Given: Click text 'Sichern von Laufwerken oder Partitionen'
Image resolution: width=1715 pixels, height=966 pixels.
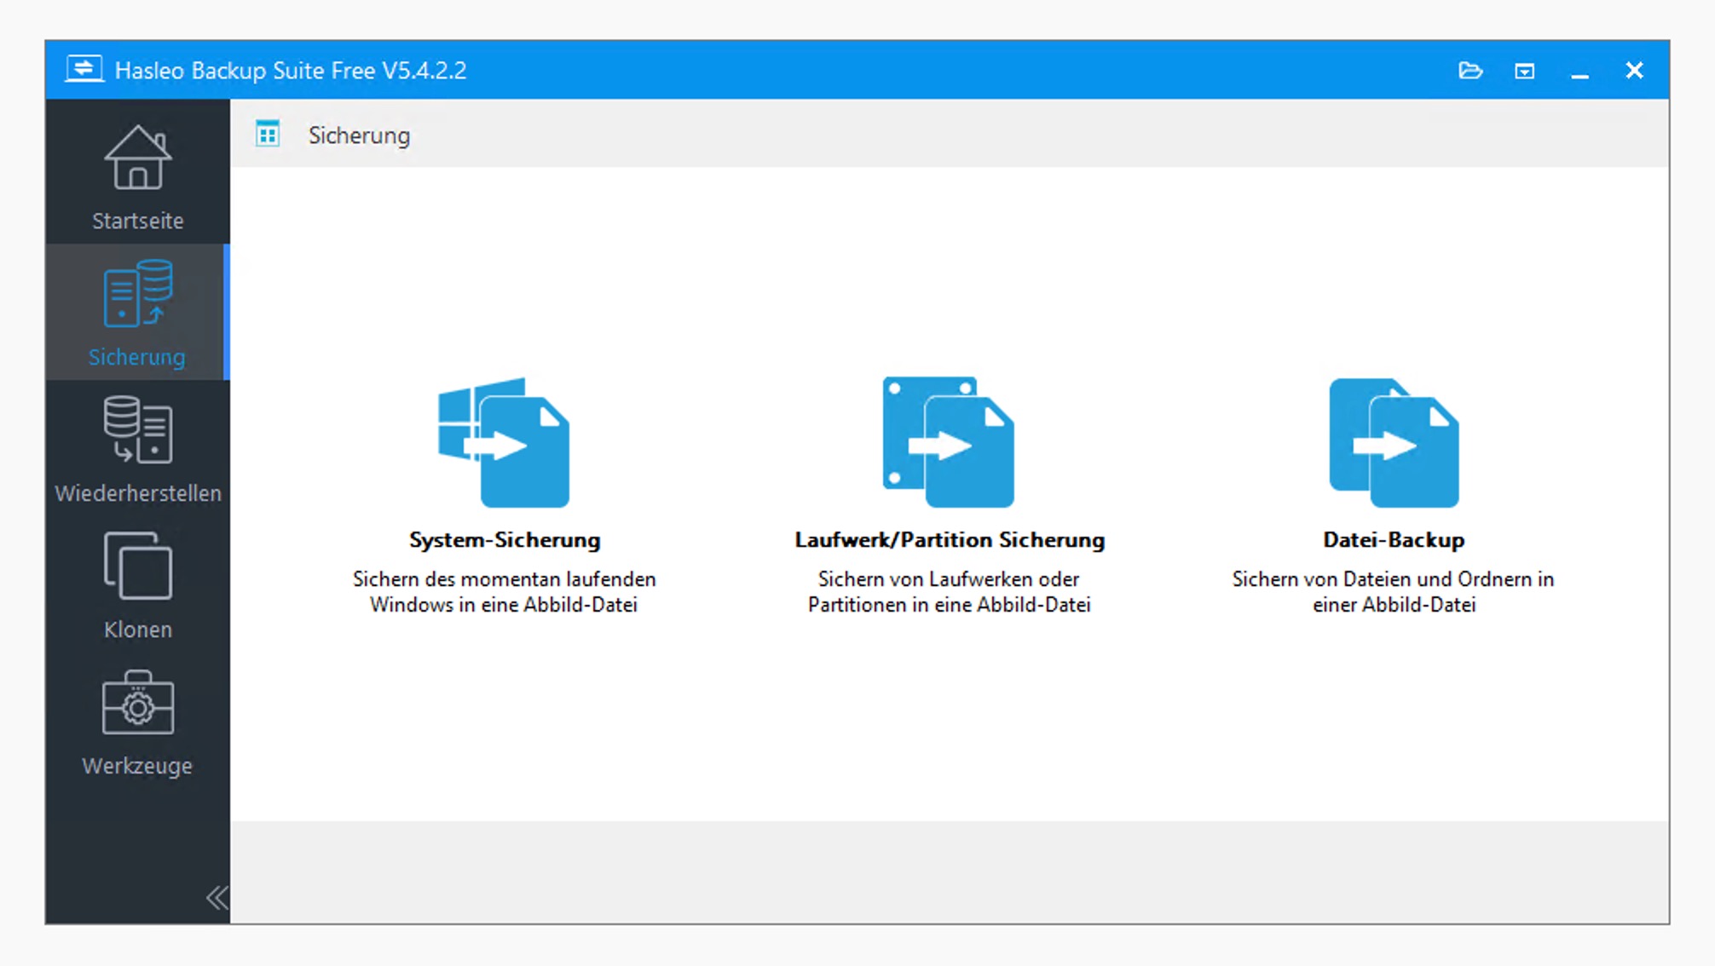Looking at the screenshot, I should (x=950, y=591).
